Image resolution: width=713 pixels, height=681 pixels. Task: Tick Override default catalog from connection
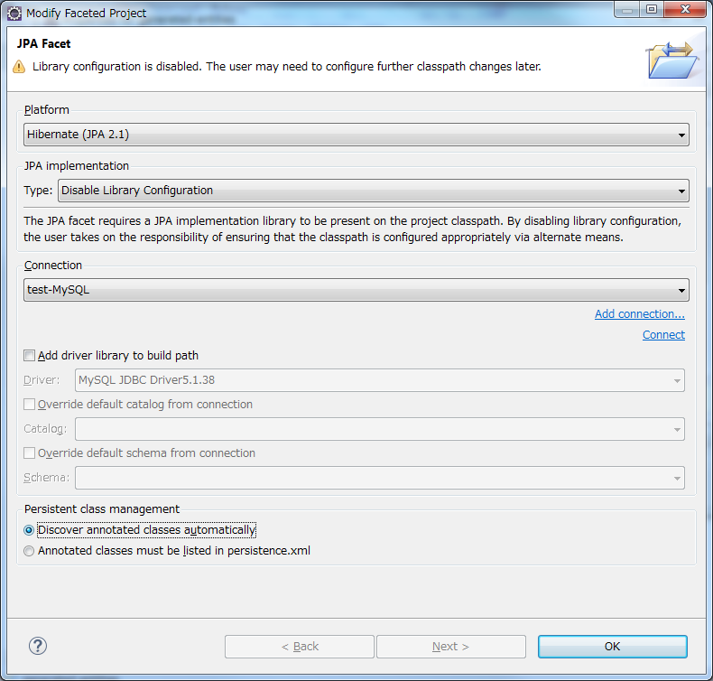pos(29,405)
